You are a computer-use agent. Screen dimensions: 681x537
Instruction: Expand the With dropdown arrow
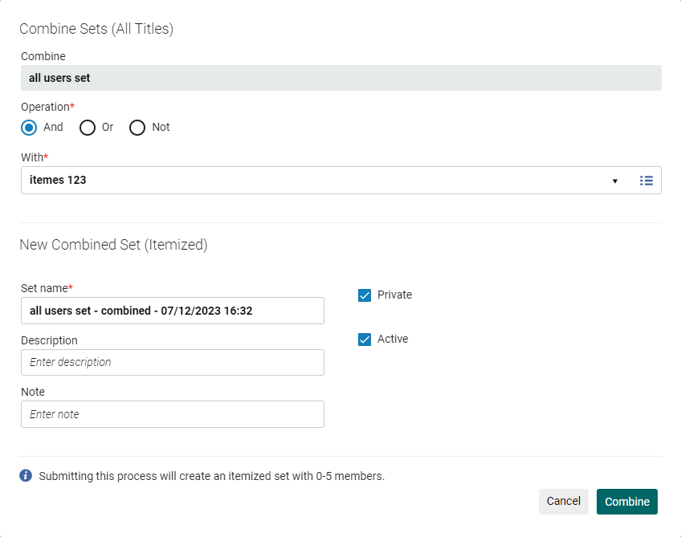(x=615, y=181)
